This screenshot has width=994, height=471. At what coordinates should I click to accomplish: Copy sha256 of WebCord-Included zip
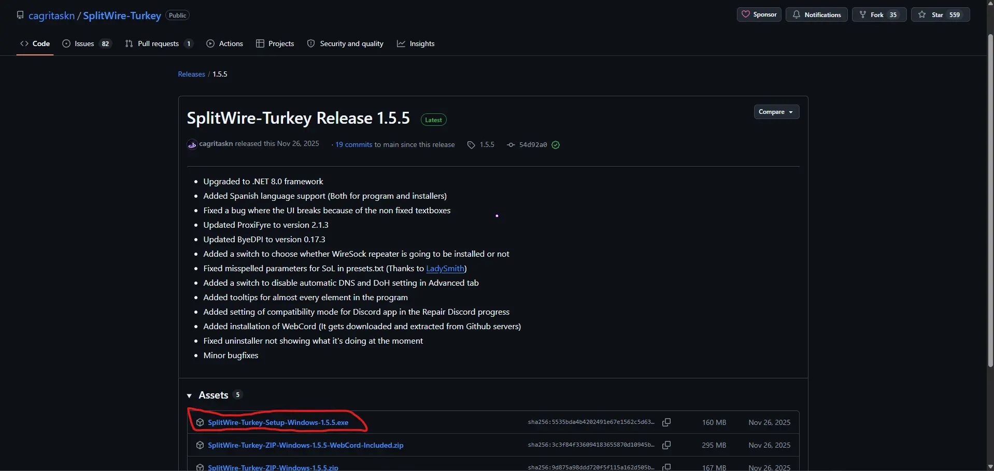click(667, 445)
